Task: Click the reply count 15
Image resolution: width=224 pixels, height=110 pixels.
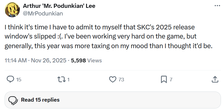Action: [19, 80]
